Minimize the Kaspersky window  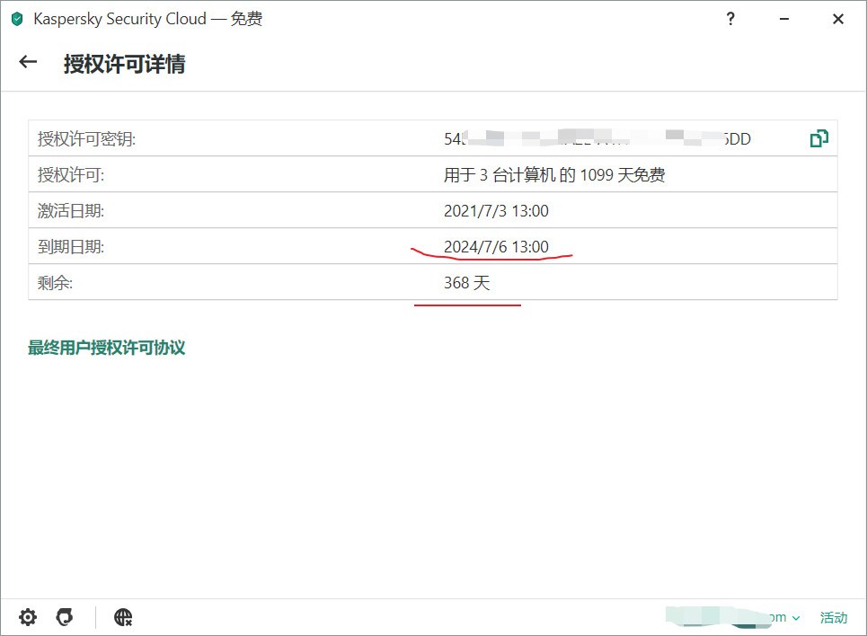pos(784,19)
